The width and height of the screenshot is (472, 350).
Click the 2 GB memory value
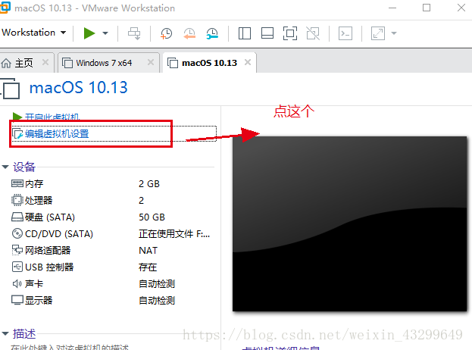[149, 184]
